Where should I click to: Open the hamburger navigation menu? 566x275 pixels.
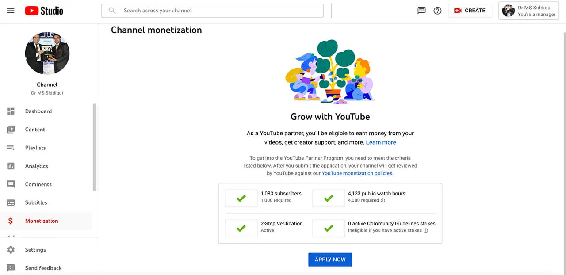click(11, 11)
